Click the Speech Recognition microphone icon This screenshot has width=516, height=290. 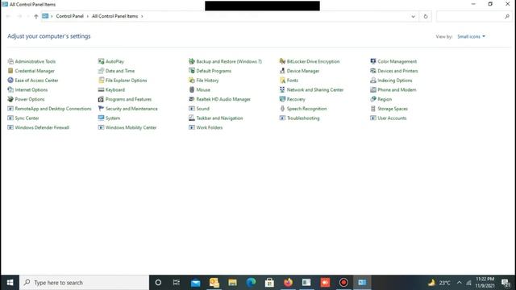click(282, 109)
